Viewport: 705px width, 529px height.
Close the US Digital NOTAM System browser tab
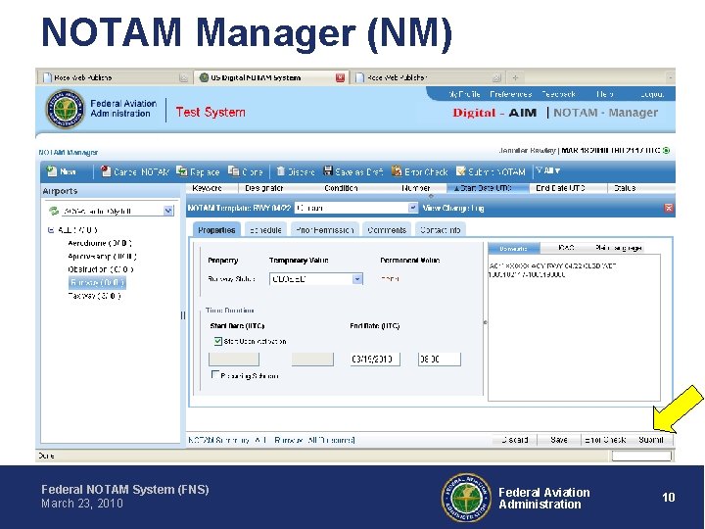pyautogui.click(x=341, y=77)
